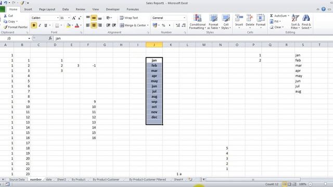Click the borders icon

point(57,25)
